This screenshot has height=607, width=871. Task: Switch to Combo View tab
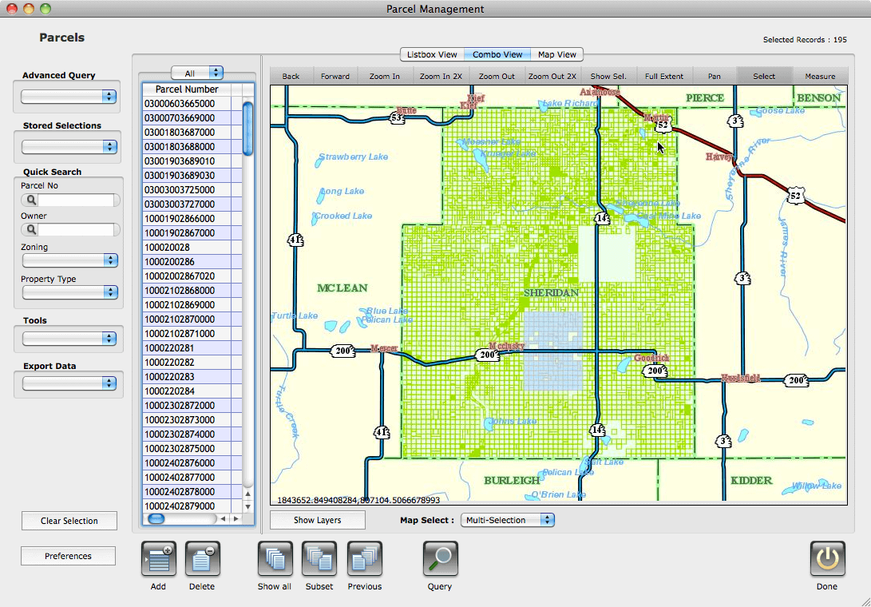point(497,54)
